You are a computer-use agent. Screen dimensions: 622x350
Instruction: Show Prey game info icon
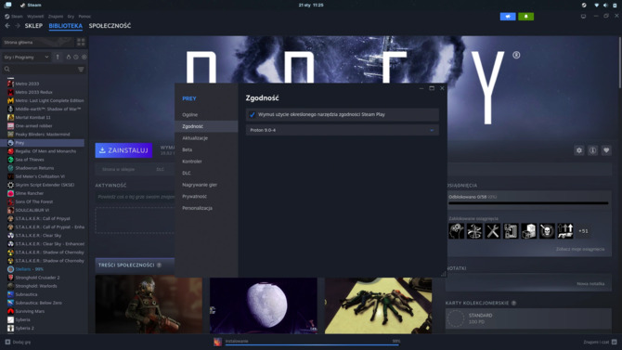(x=592, y=150)
